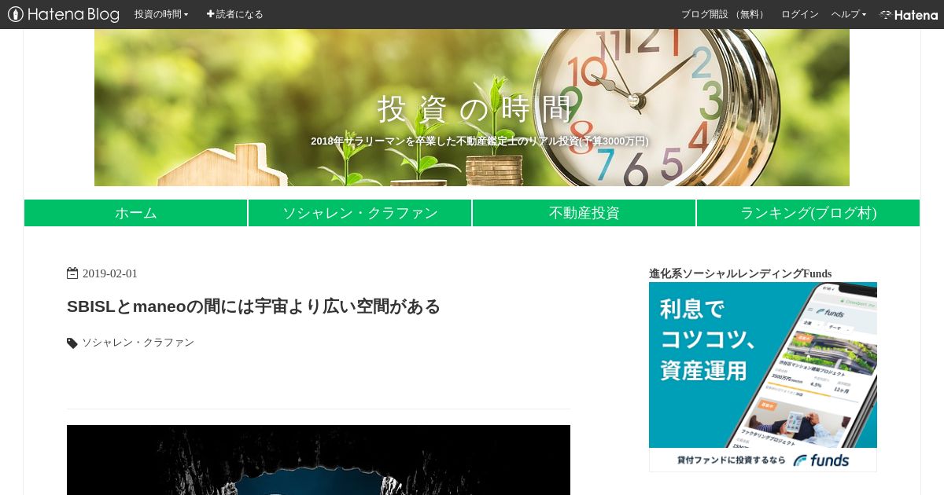The width and height of the screenshot is (944, 495).
Task: Expand the 投資の時間 blog dropdown
Action: pos(161,14)
